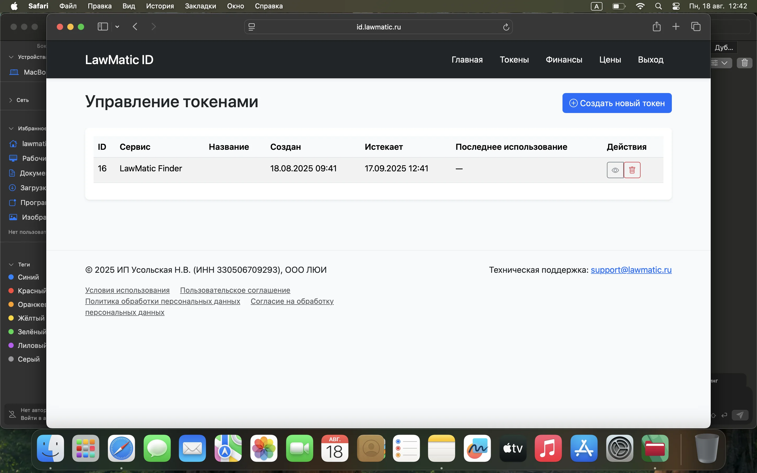Open the Токены navigation link

coord(514,59)
